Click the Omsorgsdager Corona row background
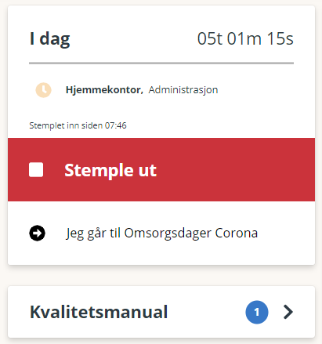The width and height of the screenshot is (322, 344). point(161,233)
